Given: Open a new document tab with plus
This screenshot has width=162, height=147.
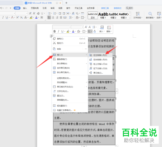Looking at the screenshot, I should [66, 3].
